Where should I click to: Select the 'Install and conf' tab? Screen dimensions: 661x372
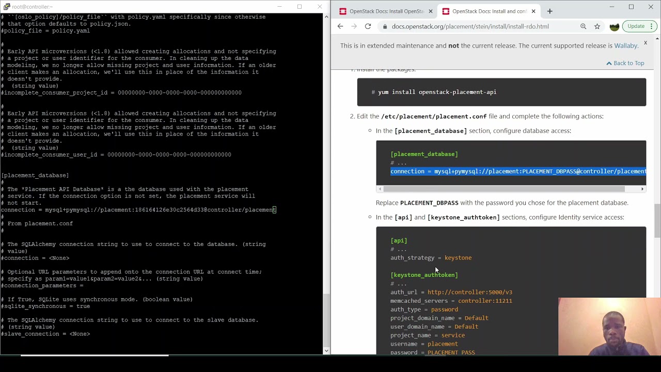click(x=489, y=11)
